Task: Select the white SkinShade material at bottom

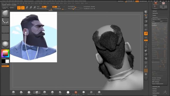Action: 68,93
